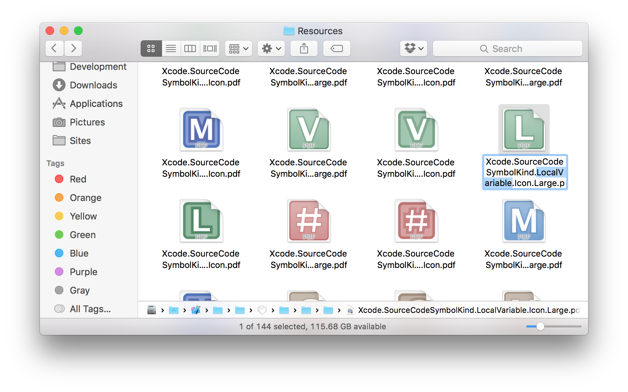Open the Sites folder in sidebar
Viewport: 628px width, 392px height.
click(x=72, y=141)
